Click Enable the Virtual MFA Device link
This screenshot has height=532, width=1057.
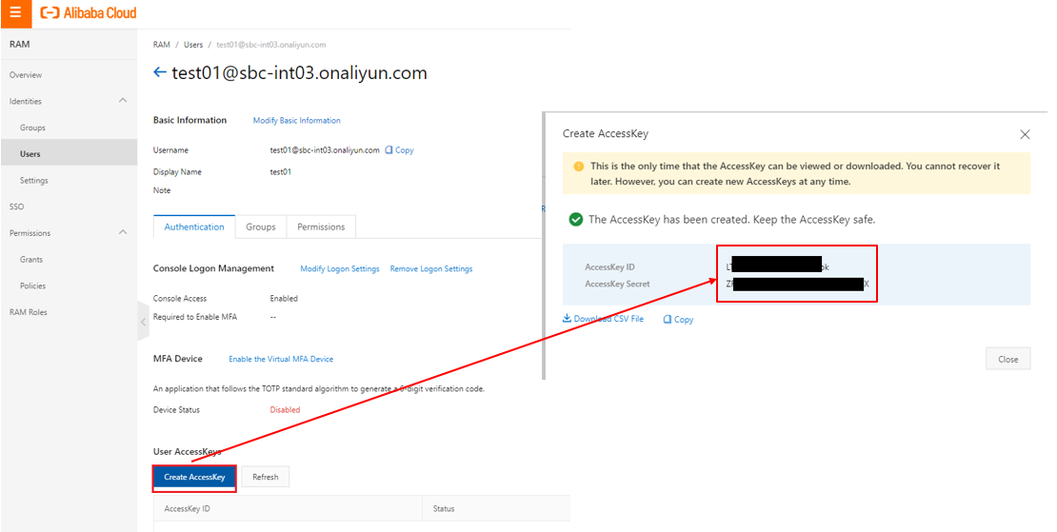(281, 359)
